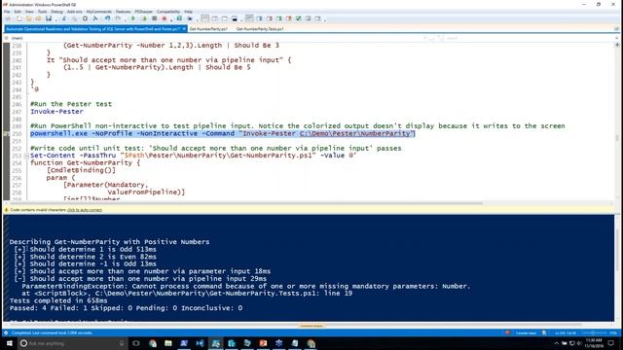The width and height of the screenshot is (623, 350).
Task: Click 'function Get-NumberParity {' on line 254
Action: (85, 163)
